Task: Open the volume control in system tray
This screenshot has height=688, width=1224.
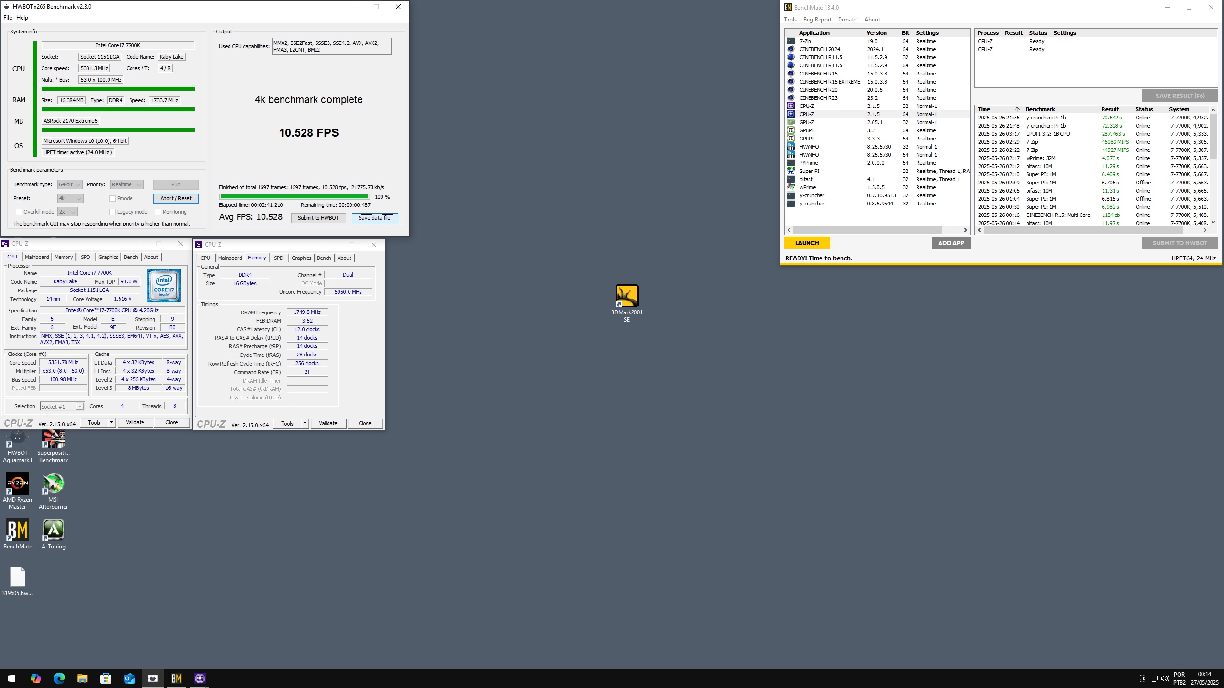Action: [1165, 678]
